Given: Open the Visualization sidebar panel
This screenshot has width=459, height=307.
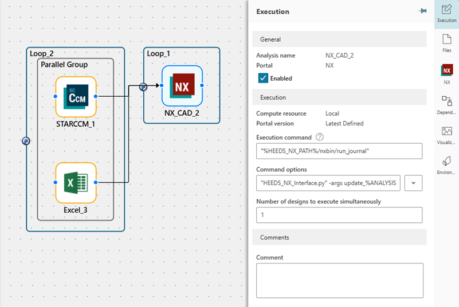Looking at the screenshot, I should (446, 135).
